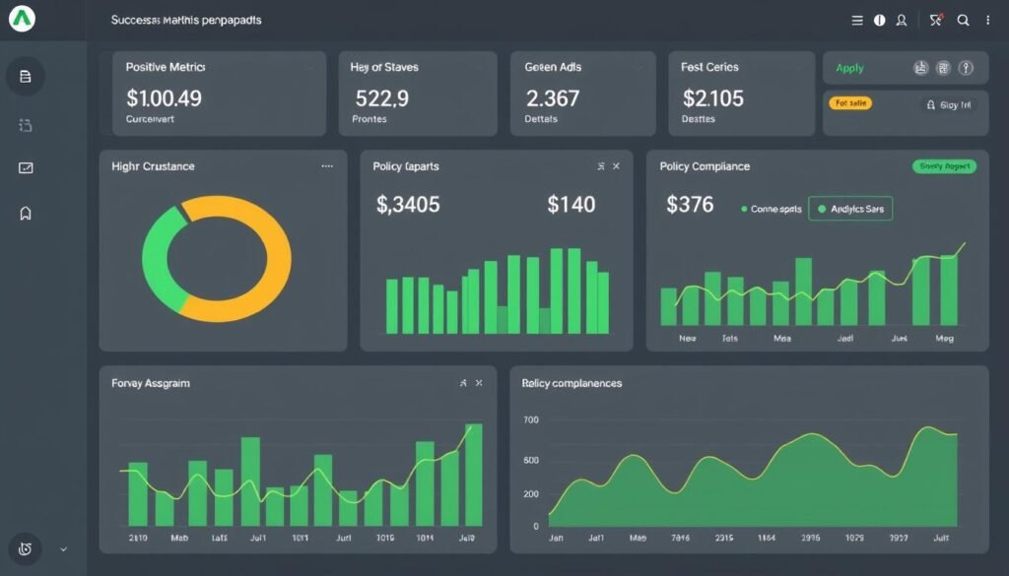This screenshot has height=576, width=1009.
Task: Open the Highr Crustance three-dot options
Action: click(x=327, y=166)
